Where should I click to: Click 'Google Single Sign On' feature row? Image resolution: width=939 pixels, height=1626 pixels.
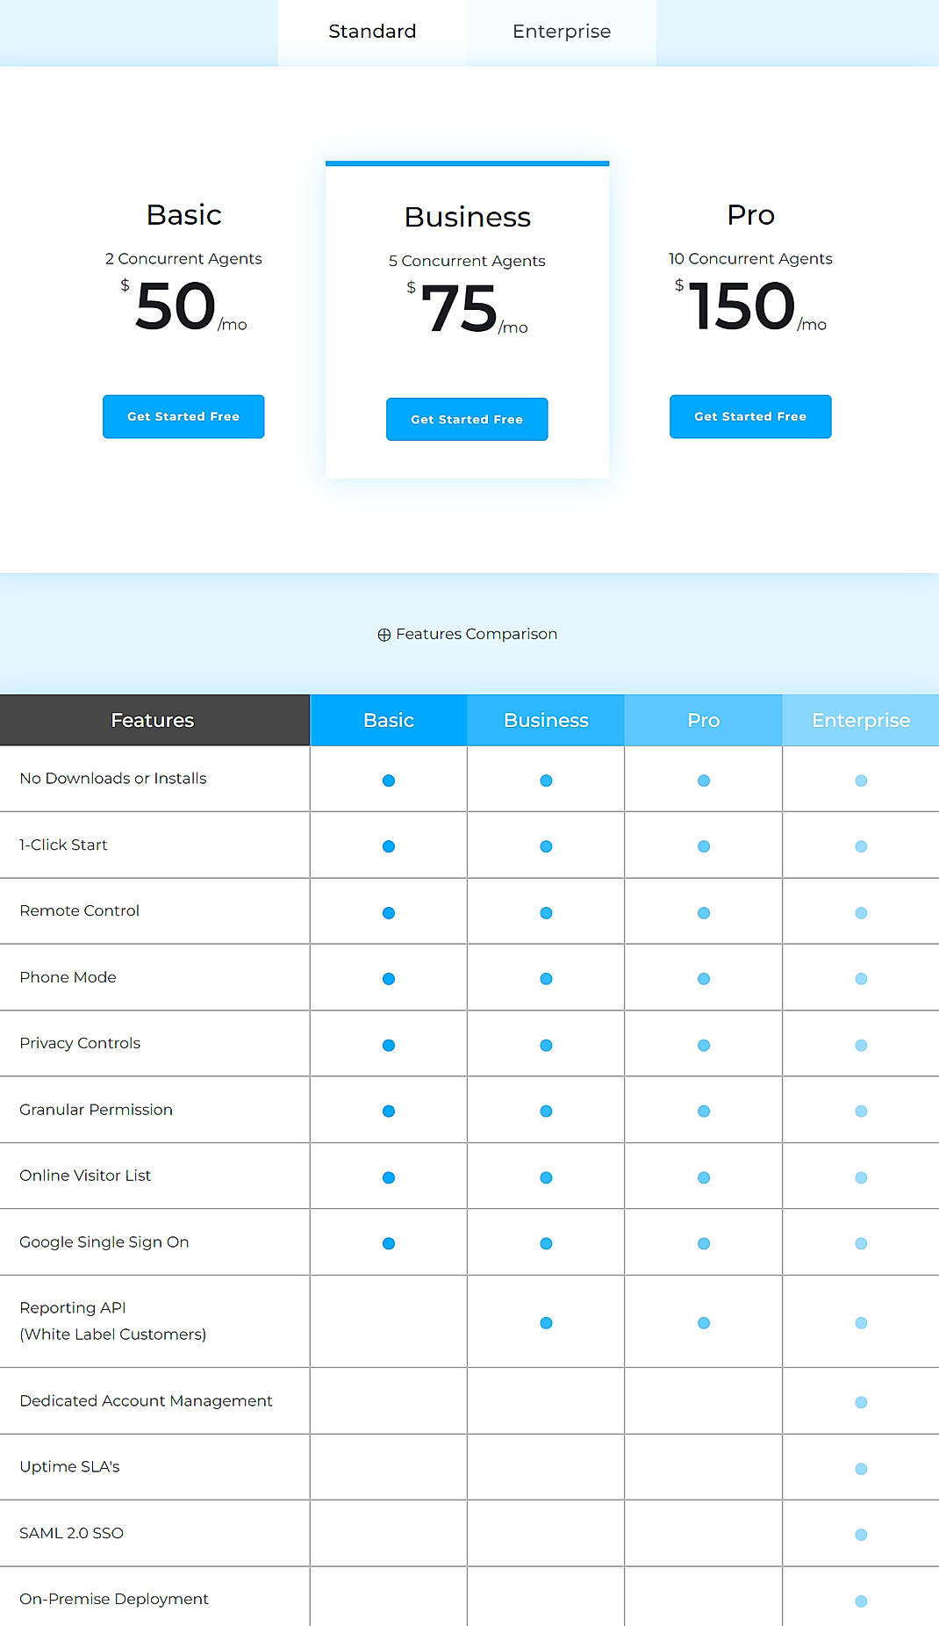point(469,1242)
